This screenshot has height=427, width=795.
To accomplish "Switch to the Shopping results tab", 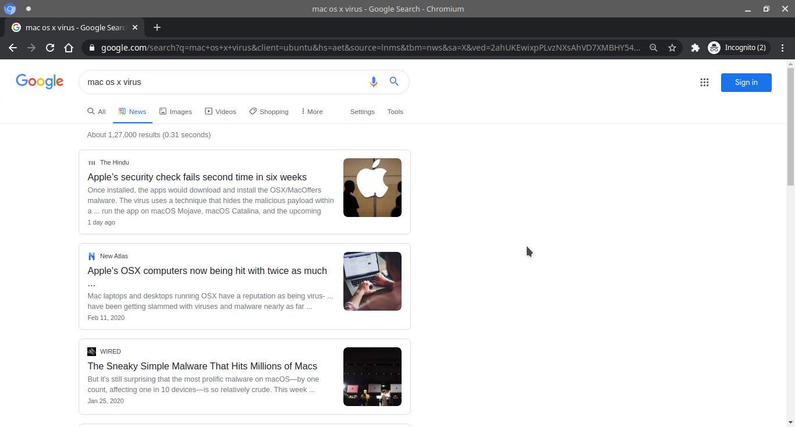I will click(x=269, y=112).
